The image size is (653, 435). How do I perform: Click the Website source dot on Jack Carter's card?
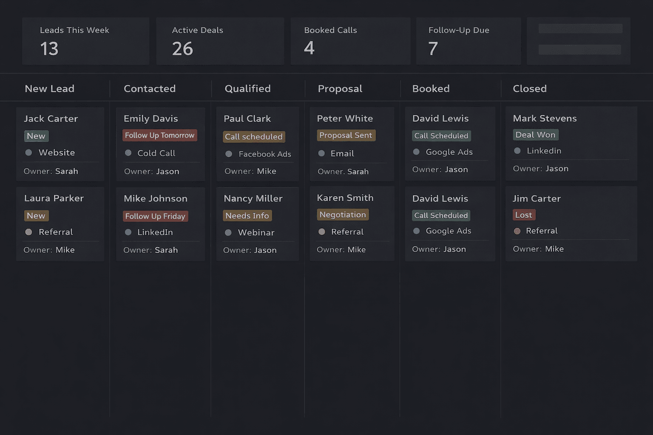coord(28,153)
